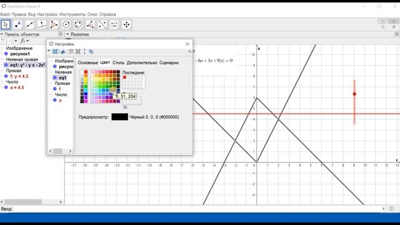
Task: Close the Настройки dialog
Action: tap(187, 44)
